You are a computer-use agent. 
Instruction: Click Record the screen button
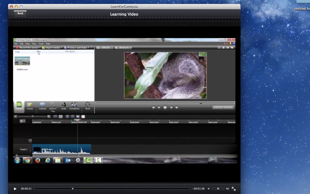(x=27, y=48)
